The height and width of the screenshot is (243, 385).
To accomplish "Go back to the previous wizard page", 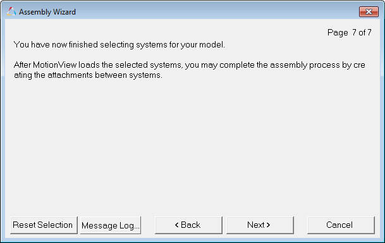I will pyautogui.click(x=188, y=225).
